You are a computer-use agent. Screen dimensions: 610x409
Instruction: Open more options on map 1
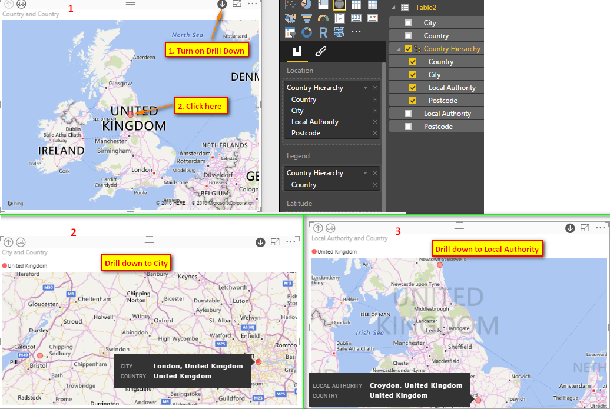coord(252,4)
